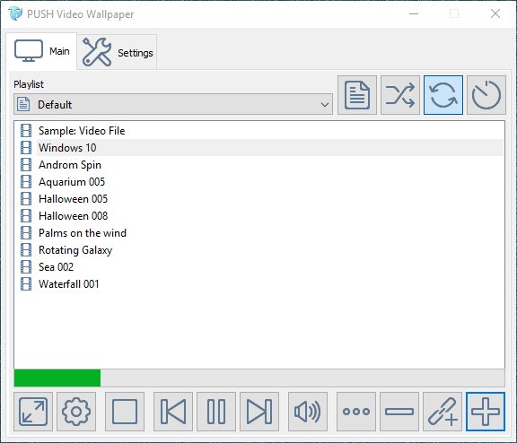Screen dimensions: 517x443
Task: Click the PUSH Video Wallpaper app logo
Action: (x=15, y=13)
